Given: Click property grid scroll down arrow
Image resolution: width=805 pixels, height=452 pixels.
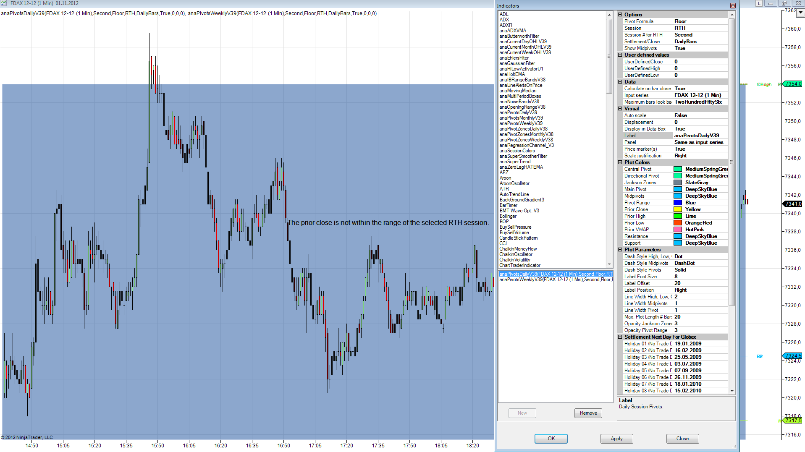Looking at the screenshot, I should (732, 391).
